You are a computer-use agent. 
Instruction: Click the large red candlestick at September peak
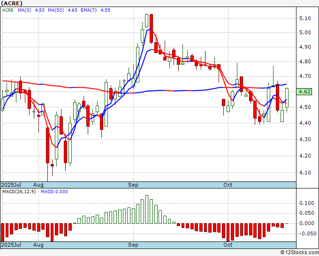coord(151,29)
